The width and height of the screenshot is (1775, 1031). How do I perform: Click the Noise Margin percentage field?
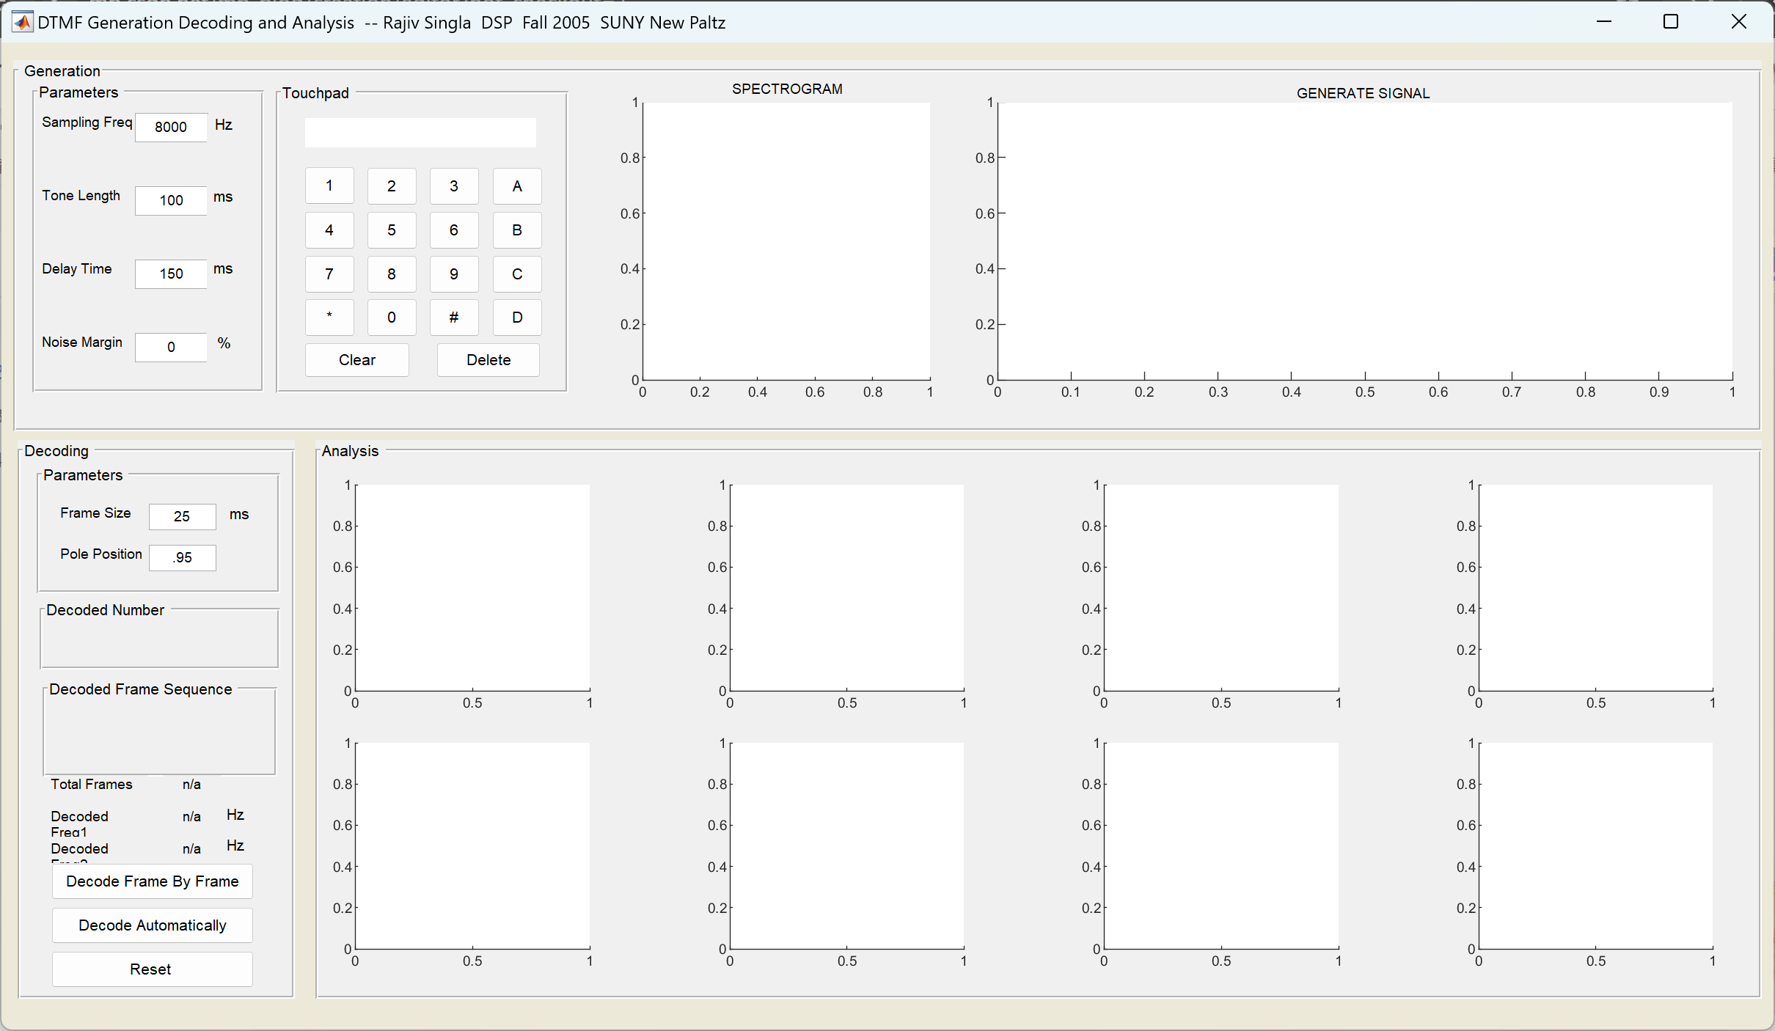[171, 347]
